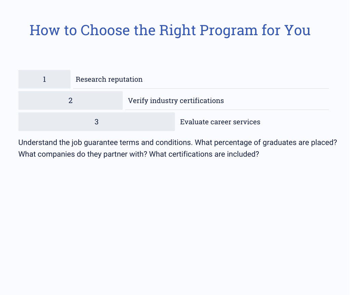Click the question about partner companies
Viewport: 350px width, 295px height.
coord(83,154)
